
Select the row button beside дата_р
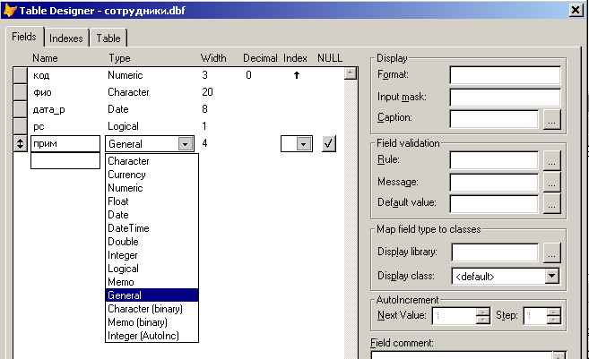pos(21,109)
